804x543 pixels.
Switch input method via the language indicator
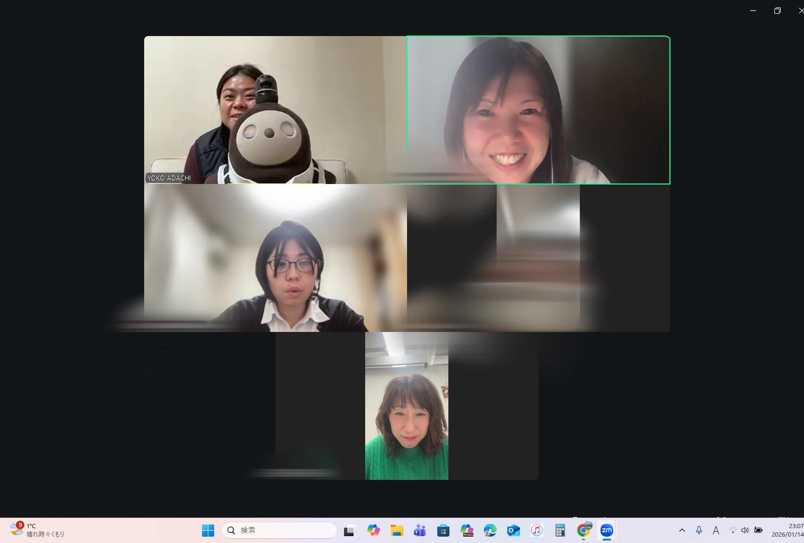click(x=716, y=530)
